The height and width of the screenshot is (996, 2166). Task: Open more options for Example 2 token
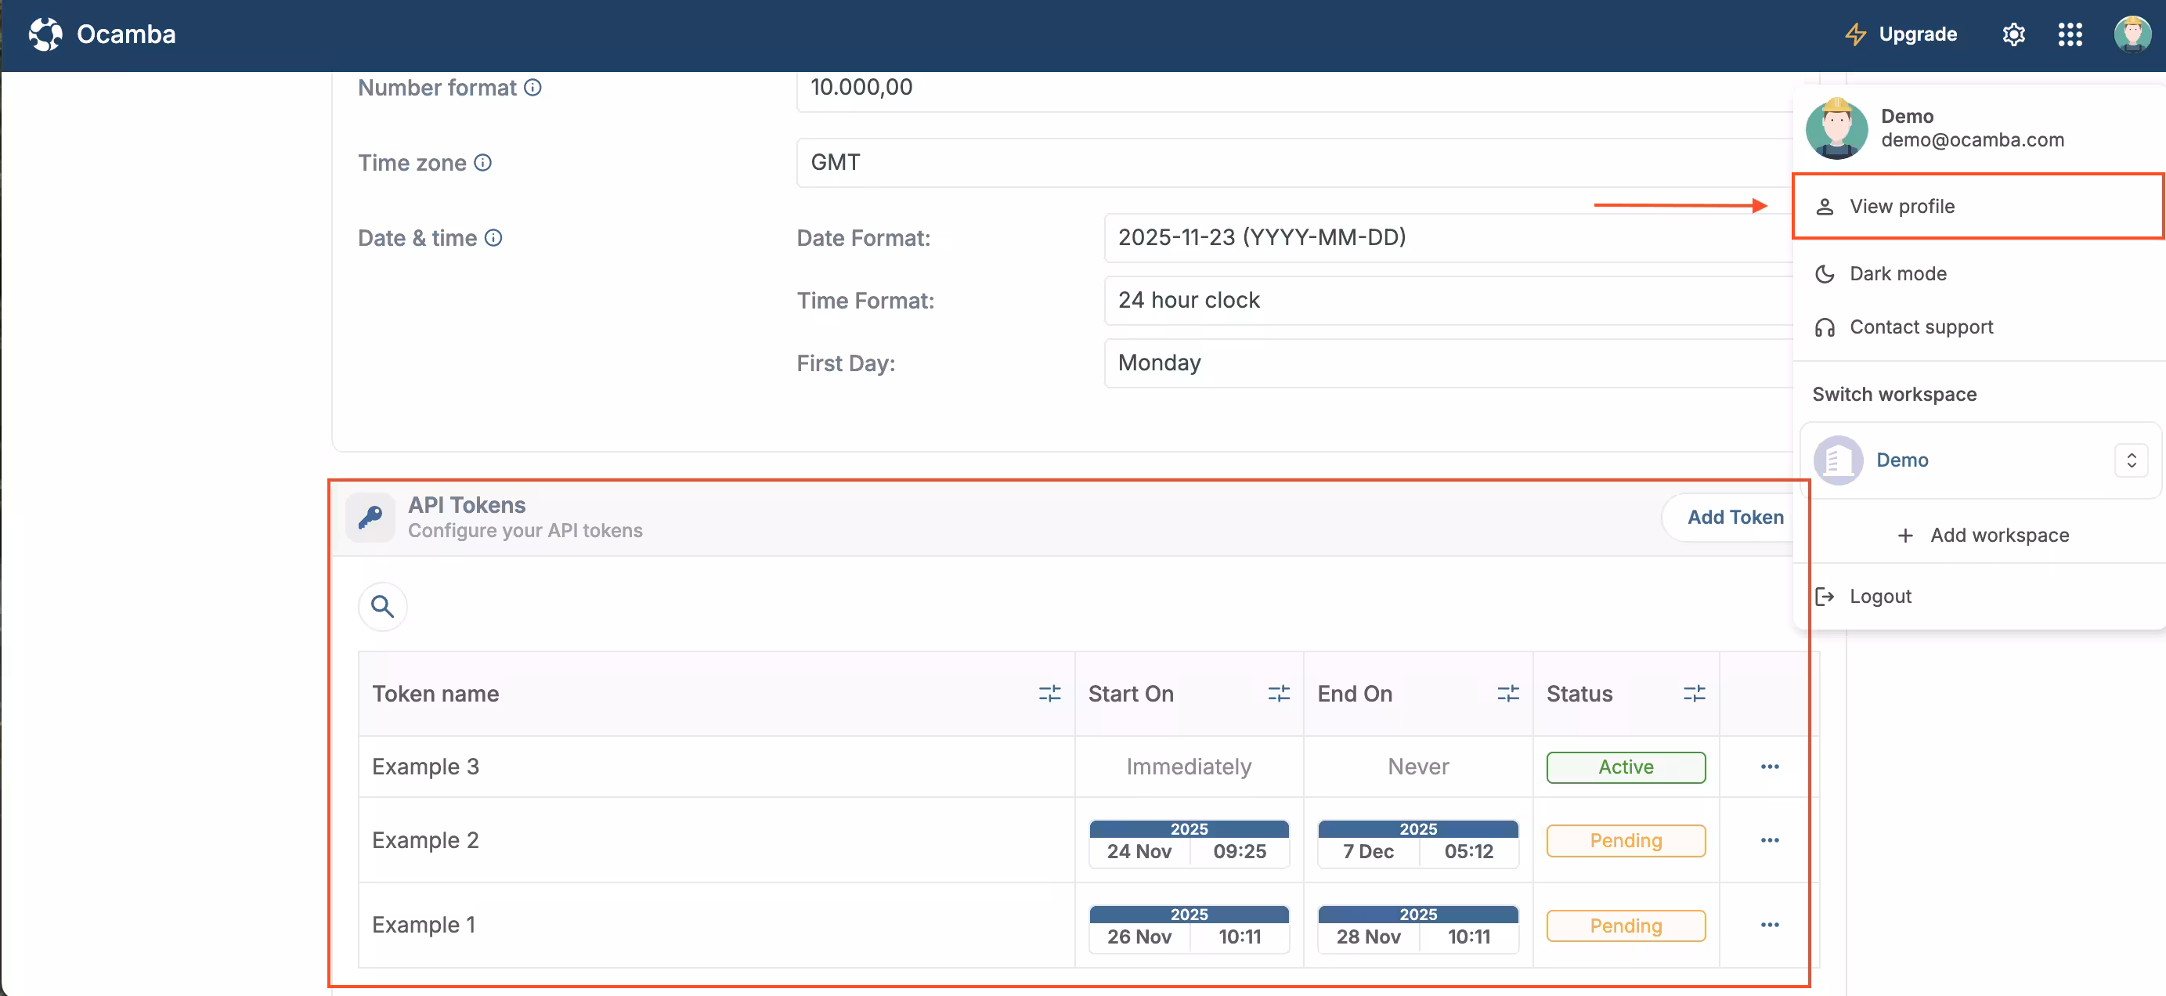[x=1769, y=840]
